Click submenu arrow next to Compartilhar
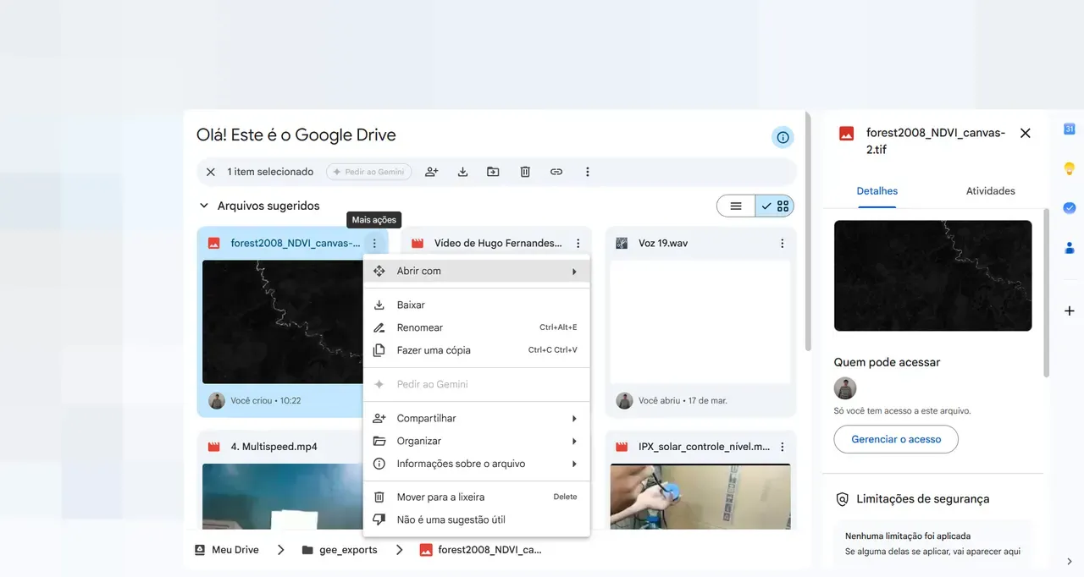The height and width of the screenshot is (577, 1084). click(574, 419)
